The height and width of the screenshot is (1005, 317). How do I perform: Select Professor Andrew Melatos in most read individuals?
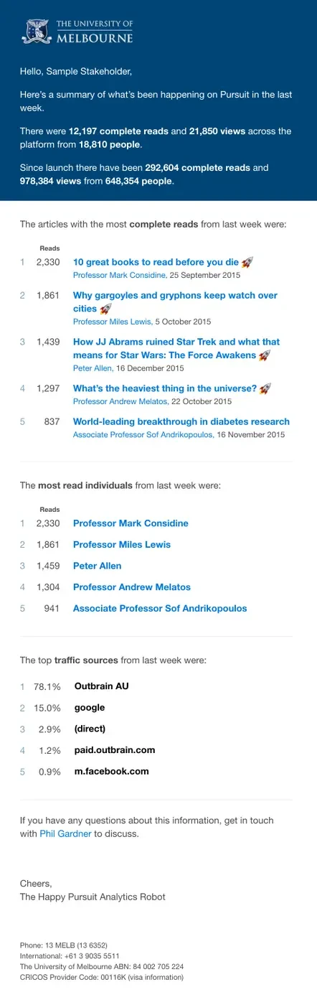(x=132, y=587)
